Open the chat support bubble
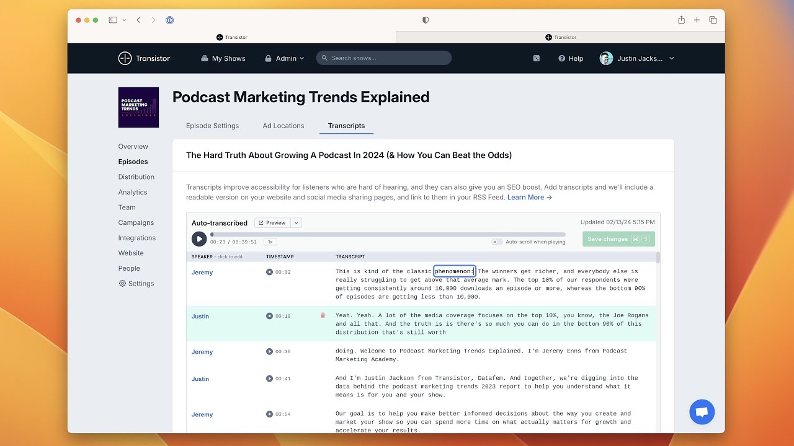Viewport: 794px width, 446px height. tap(702, 412)
